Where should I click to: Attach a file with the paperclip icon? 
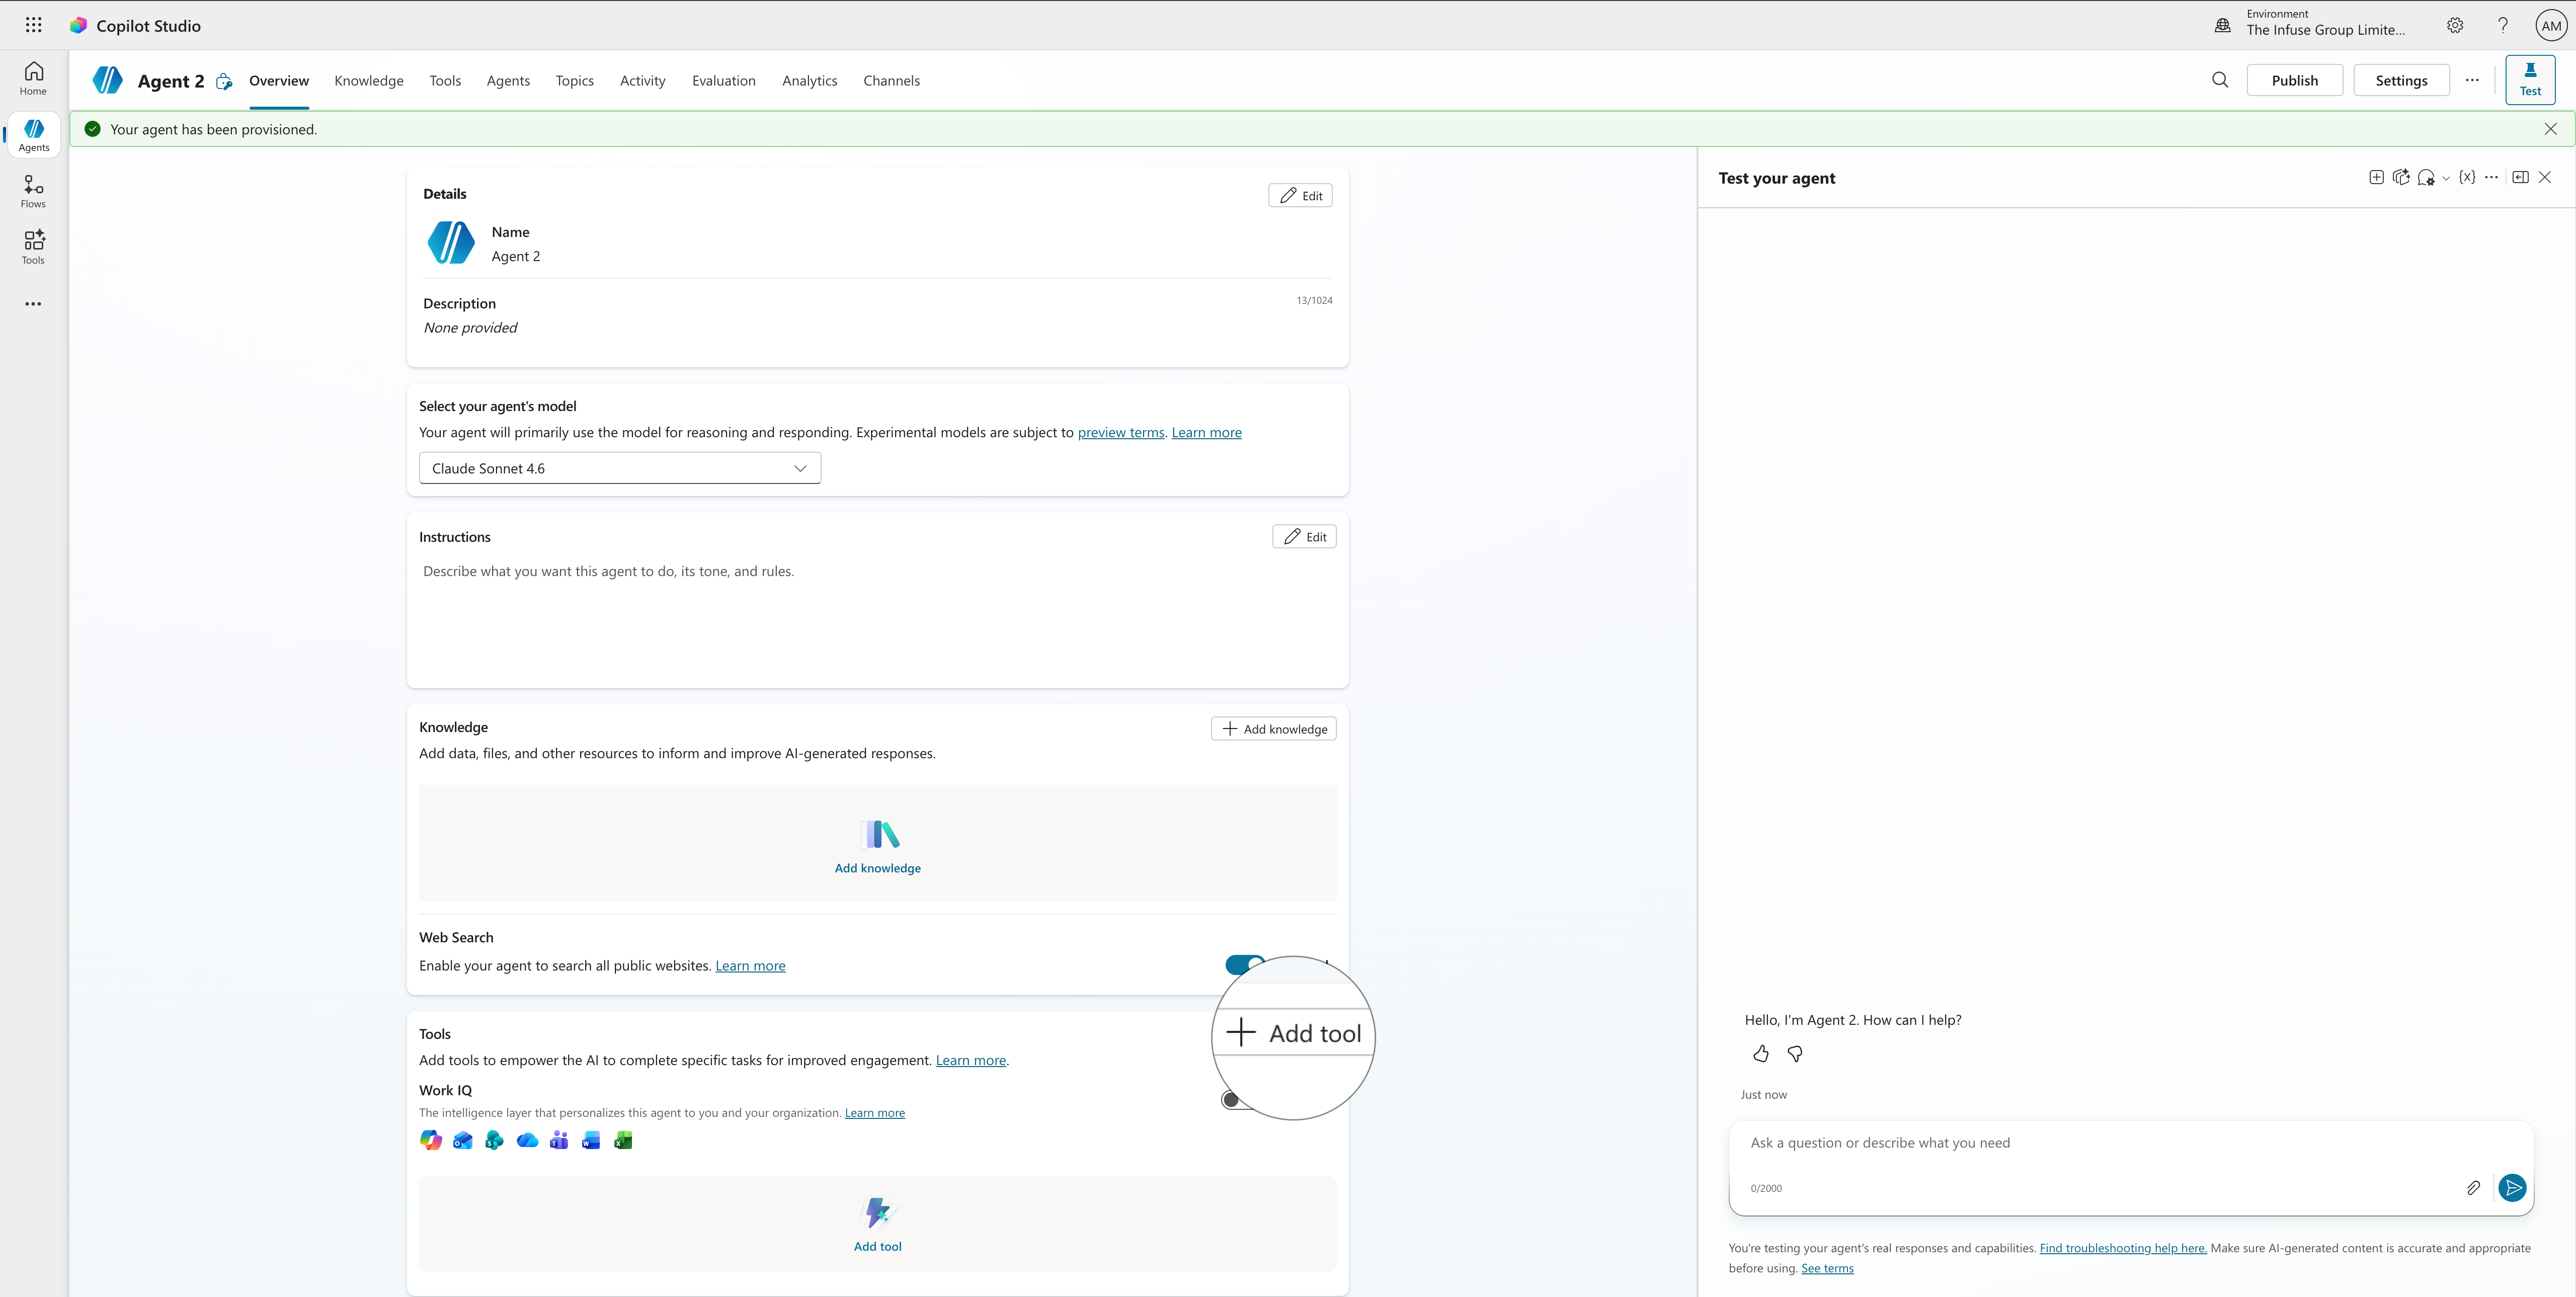[2473, 1188]
